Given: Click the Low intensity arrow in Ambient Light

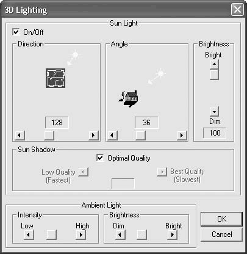Looking at the screenshot, I should tap(29, 234).
